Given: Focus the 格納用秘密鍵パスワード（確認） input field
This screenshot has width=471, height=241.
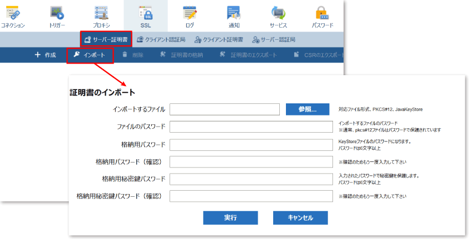Looking at the screenshot, I should coord(251,196).
